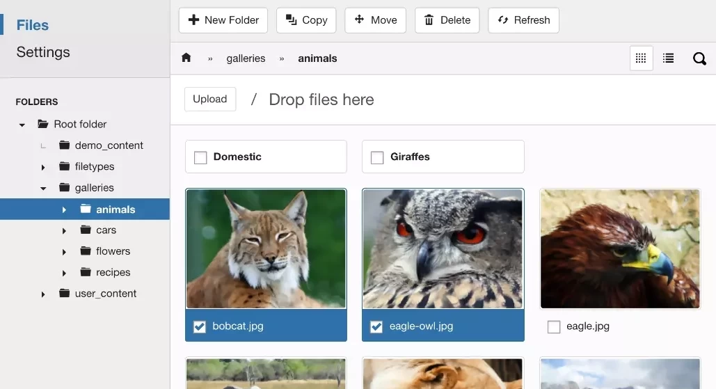The image size is (716, 389).
Task: Click the home breadcrumb icon
Action: coord(186,58)
